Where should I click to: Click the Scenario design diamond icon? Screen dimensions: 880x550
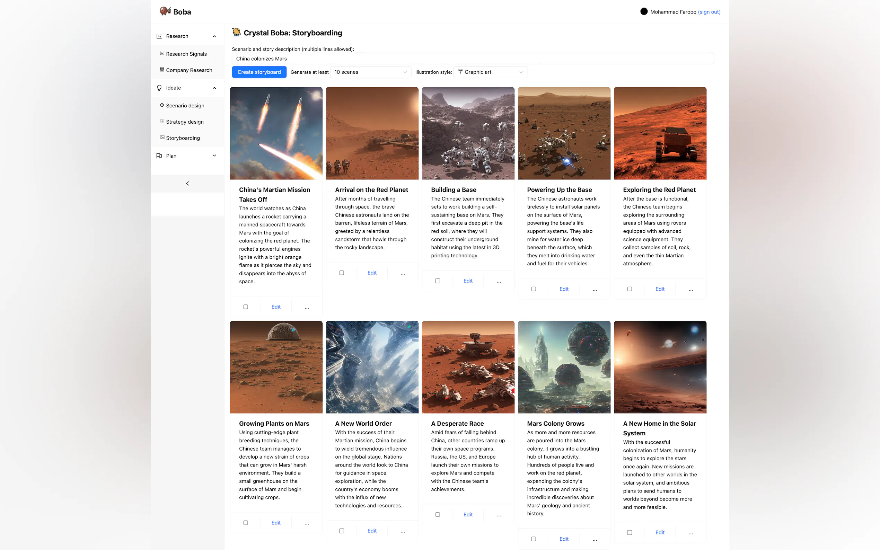click(x=162, y=105)
